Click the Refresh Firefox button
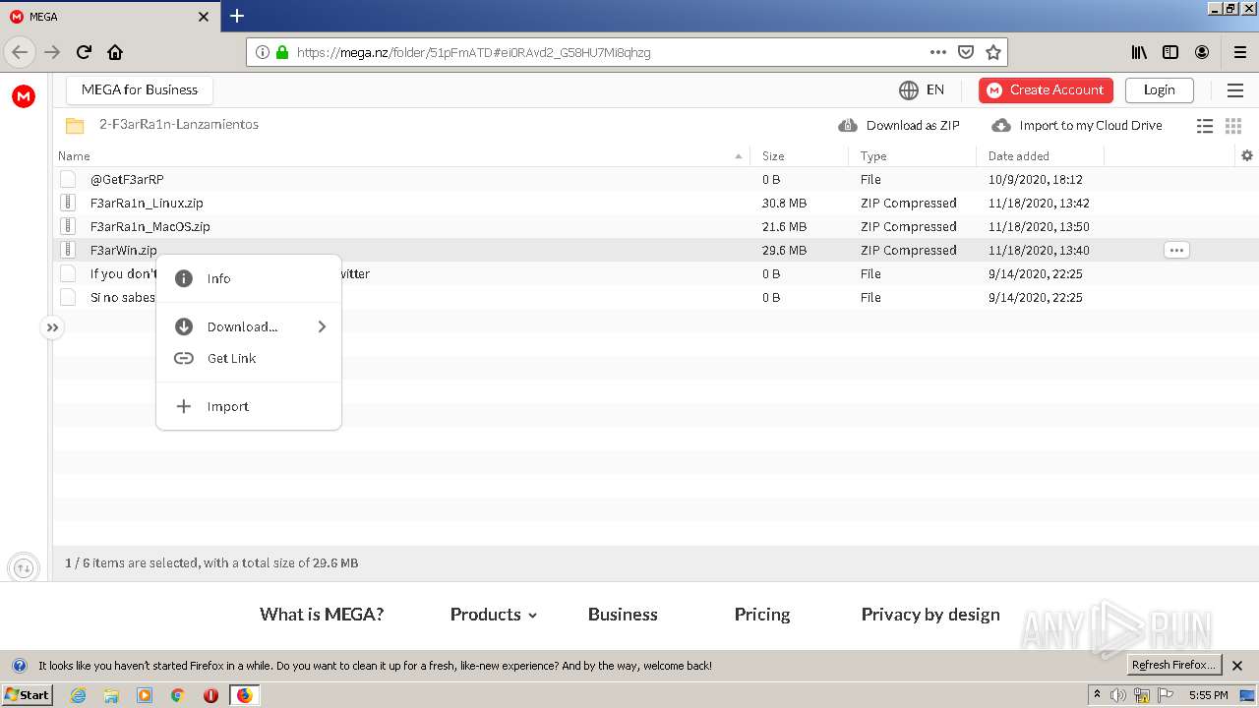 1173,665
